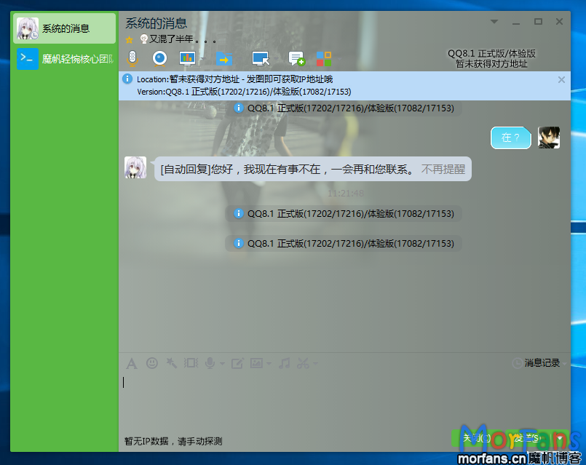Click the QQ8.1 正式版/体验版 label at top right

[x=491, y=54]
